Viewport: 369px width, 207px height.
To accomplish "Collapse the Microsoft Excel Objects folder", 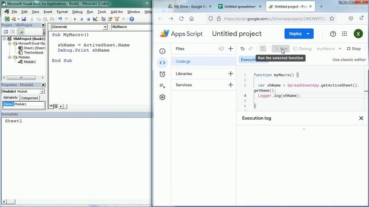I will [x=10, y=44].
